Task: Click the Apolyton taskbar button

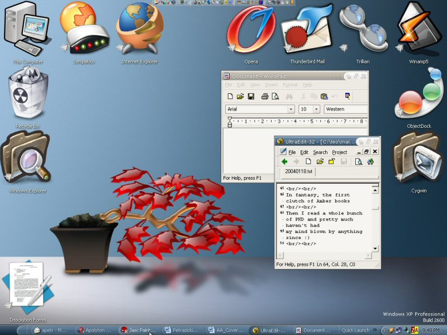Action: pyautogui.click(x=96, y=330)
